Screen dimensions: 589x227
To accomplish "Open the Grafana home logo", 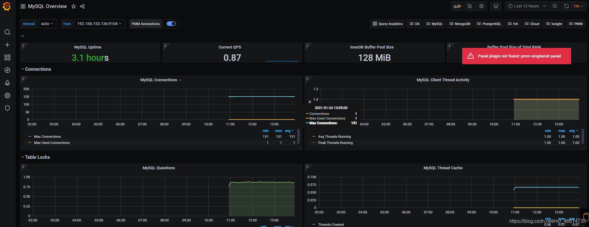I will pos(7,6).
